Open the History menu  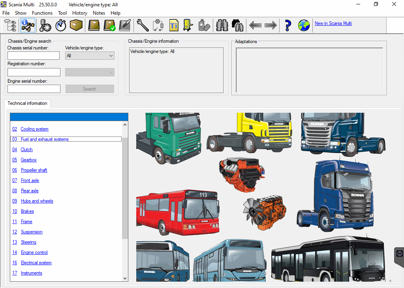pos(80,13)
